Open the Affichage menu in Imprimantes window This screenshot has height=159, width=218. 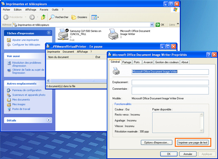30,10
